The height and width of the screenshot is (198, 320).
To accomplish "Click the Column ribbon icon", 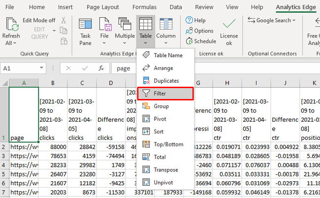I will point(166,30).
